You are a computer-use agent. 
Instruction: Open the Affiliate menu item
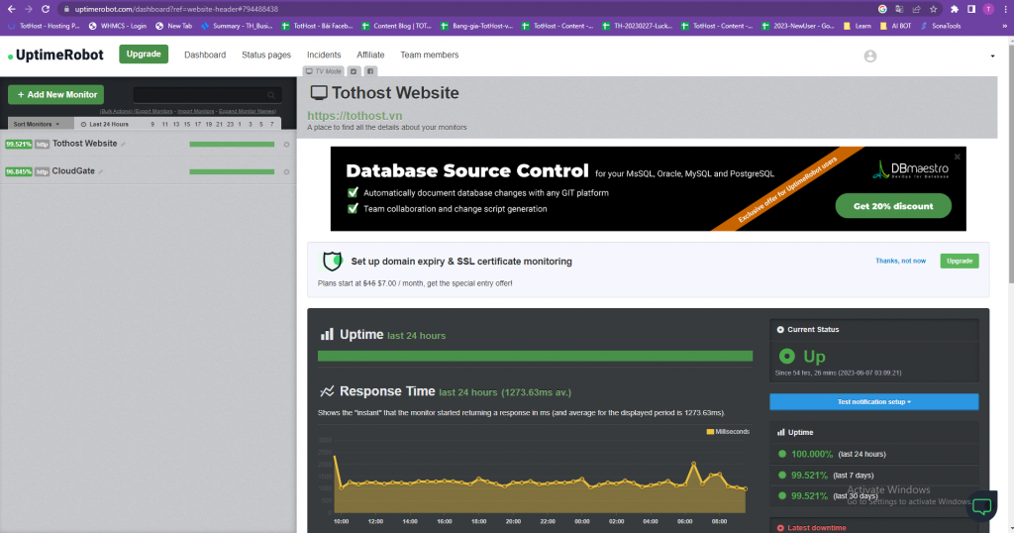click(370, 54)
